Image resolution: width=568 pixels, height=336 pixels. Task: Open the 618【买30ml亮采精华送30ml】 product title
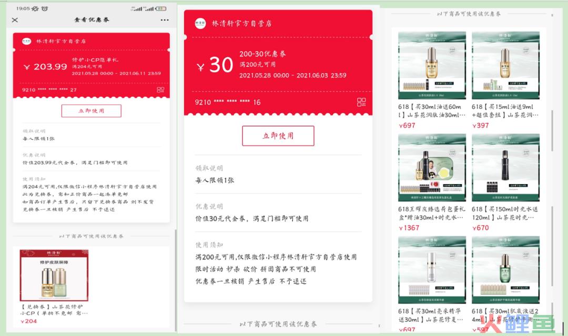(x=432, y=315)
